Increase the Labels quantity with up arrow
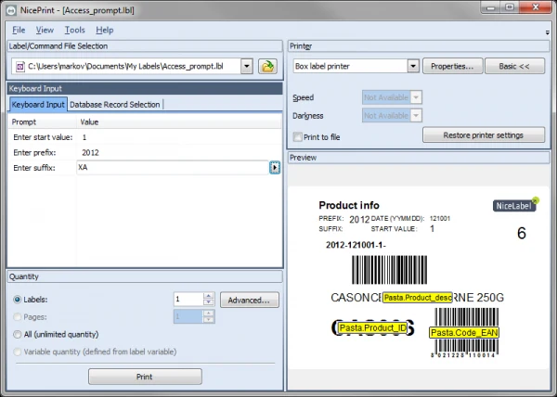The image size is (557, 397). click(x=209, y=296)
